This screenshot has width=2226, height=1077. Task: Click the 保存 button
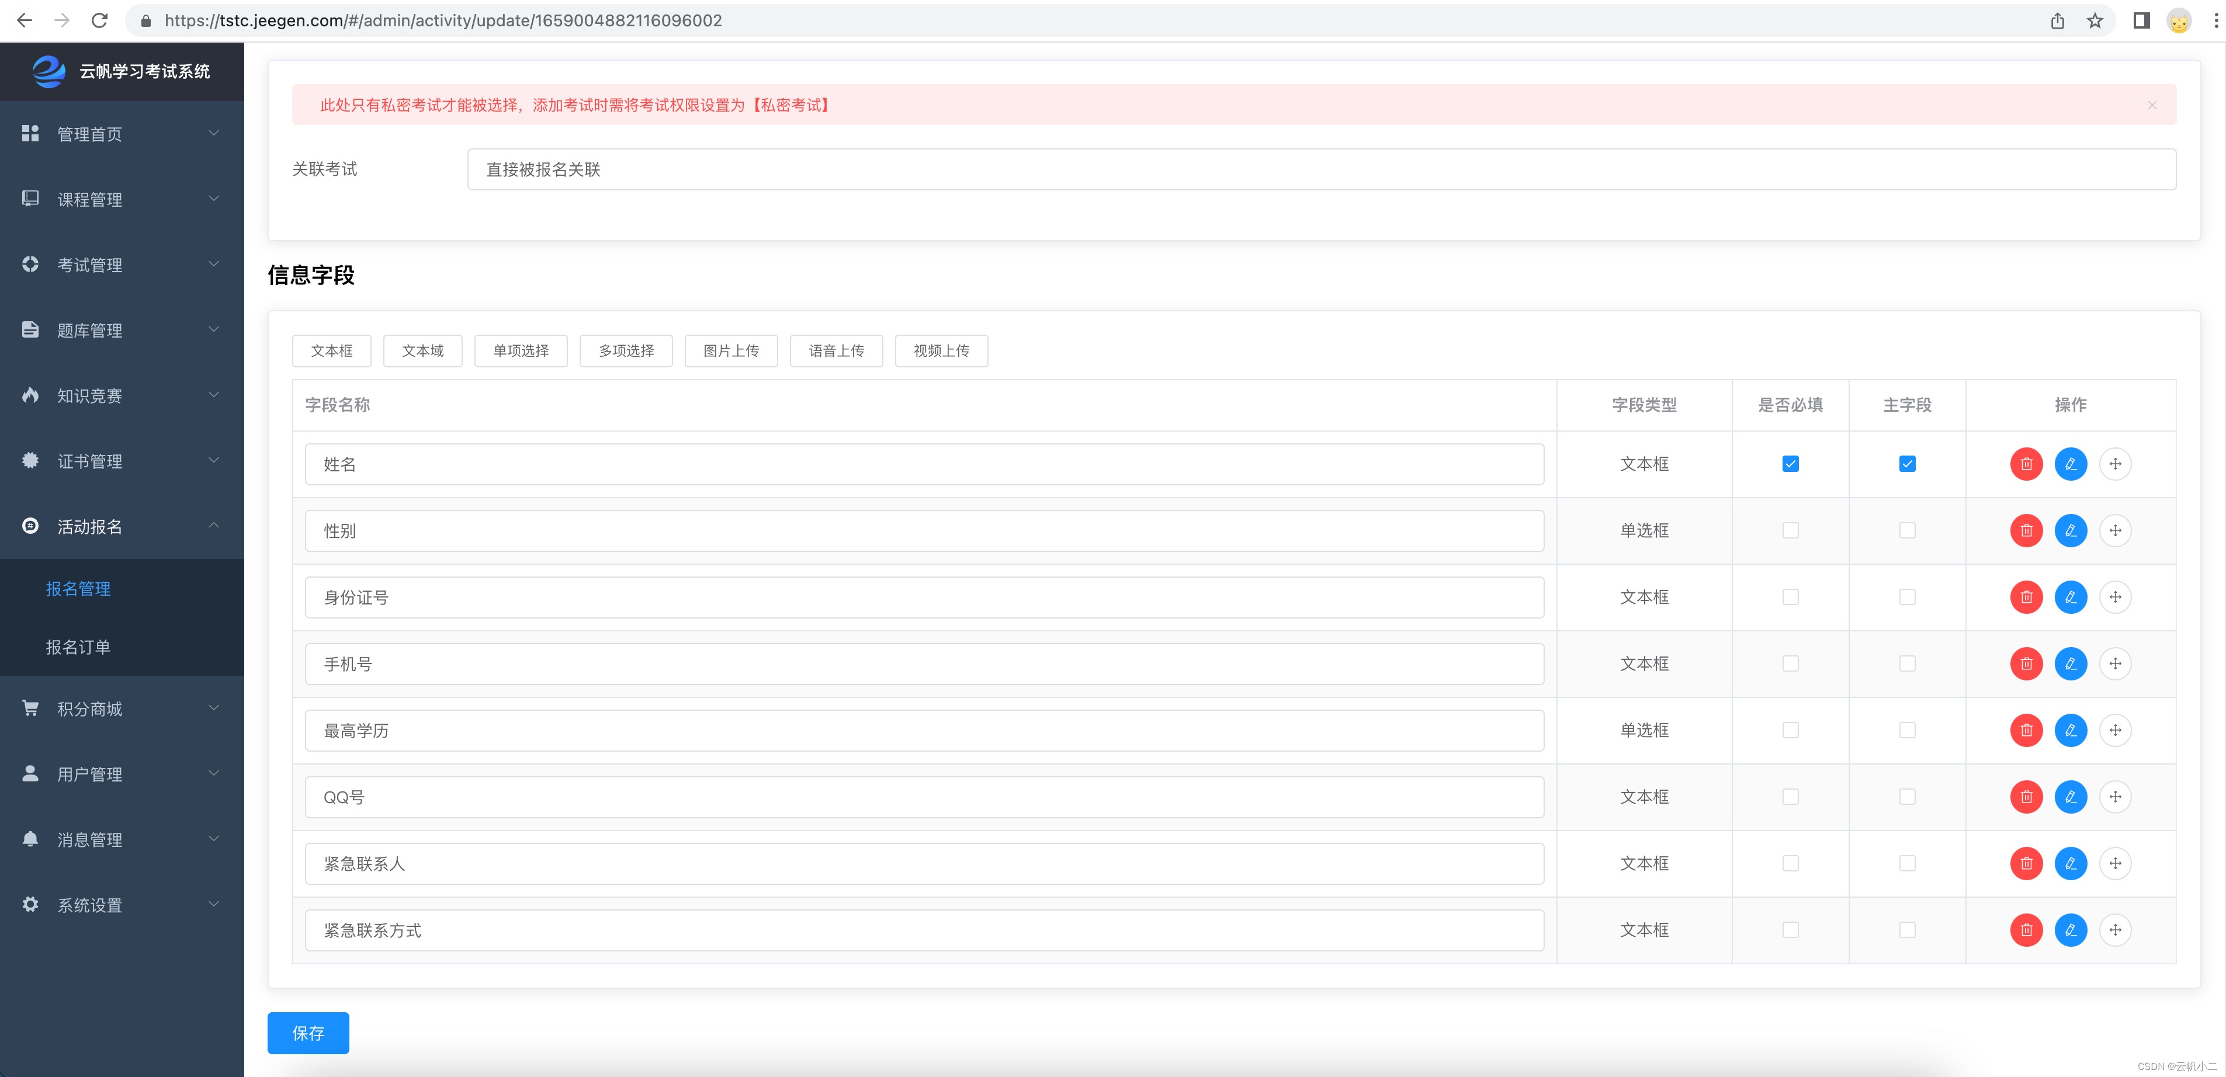pyautogui.click(x=308, y=1033)
